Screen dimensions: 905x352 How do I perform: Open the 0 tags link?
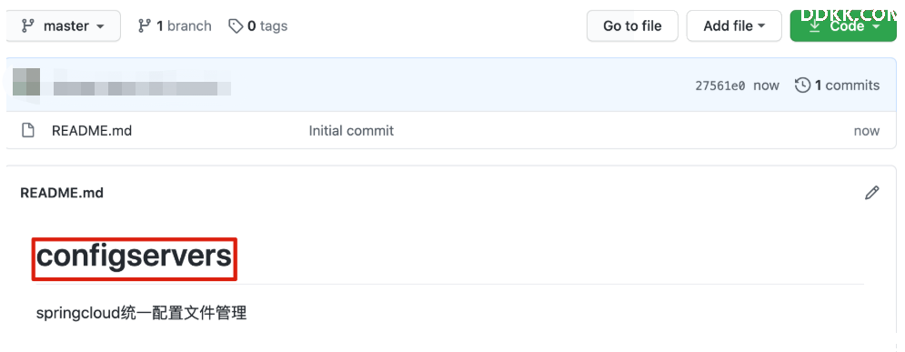coord(258,26)
